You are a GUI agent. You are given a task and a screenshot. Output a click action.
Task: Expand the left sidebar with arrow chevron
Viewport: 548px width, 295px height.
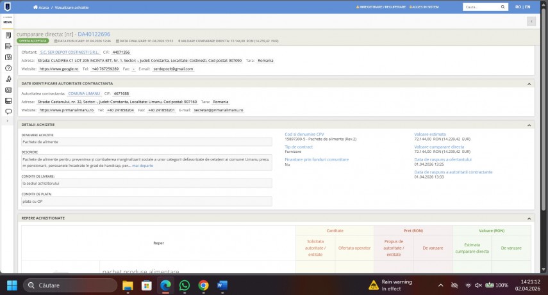(x=8, y=122)
